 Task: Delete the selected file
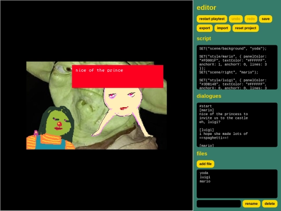270,204
